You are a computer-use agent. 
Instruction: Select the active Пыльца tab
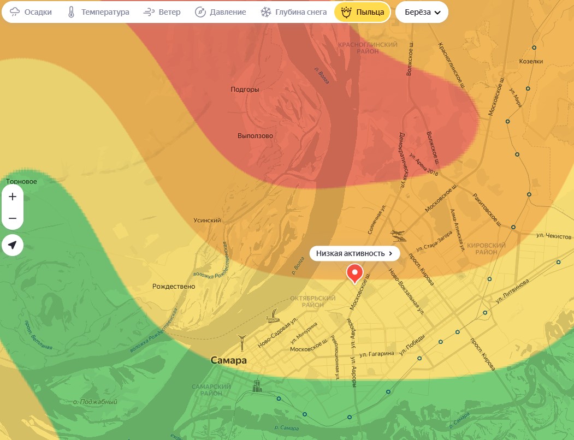point(363,12)
